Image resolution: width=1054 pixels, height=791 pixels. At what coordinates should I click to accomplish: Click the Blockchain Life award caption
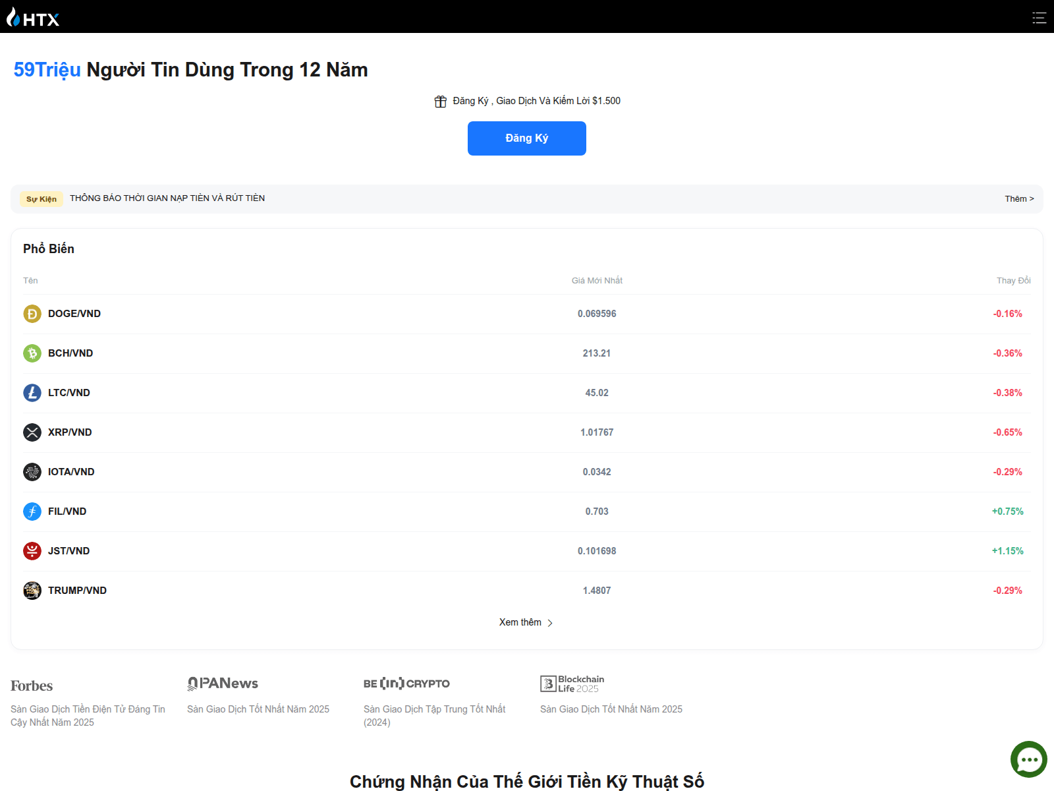[x=611, y=709]
